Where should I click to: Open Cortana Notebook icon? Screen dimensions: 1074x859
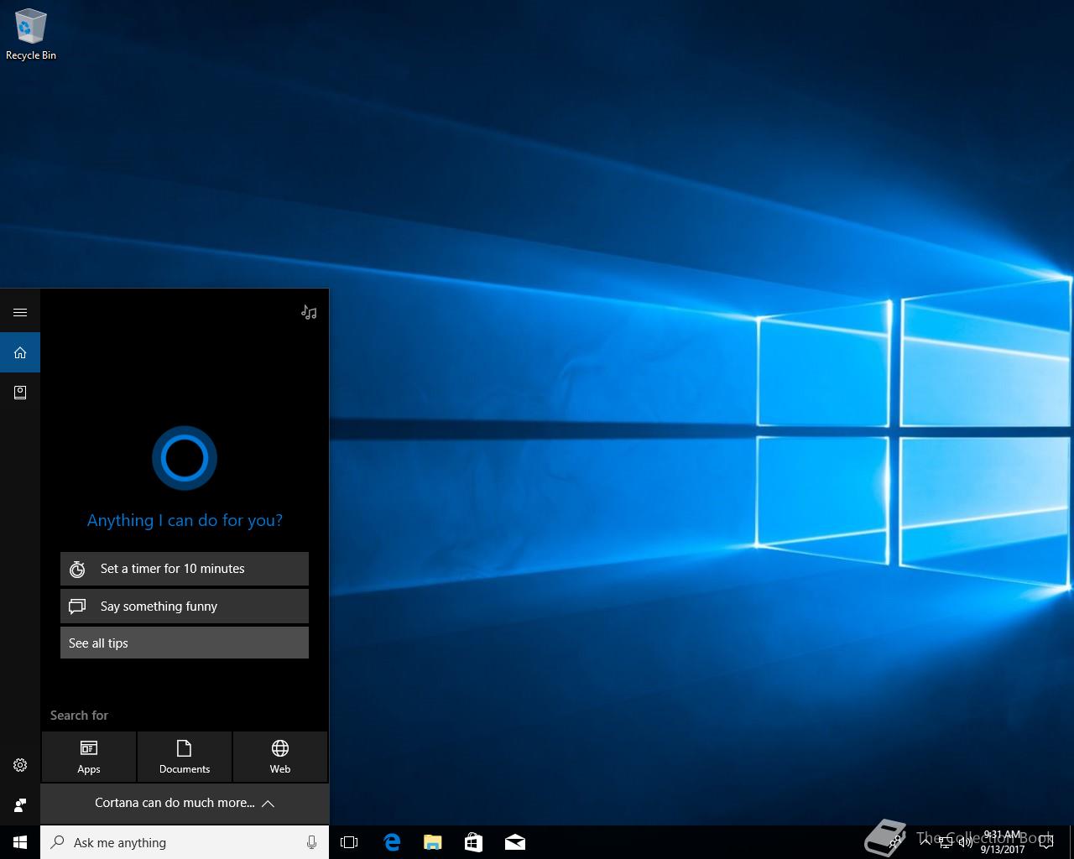[20, 392]
